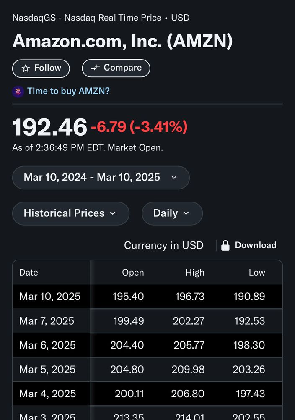295x420 pixels.
Task: Click the Open column header
Action: pos(133,272)
